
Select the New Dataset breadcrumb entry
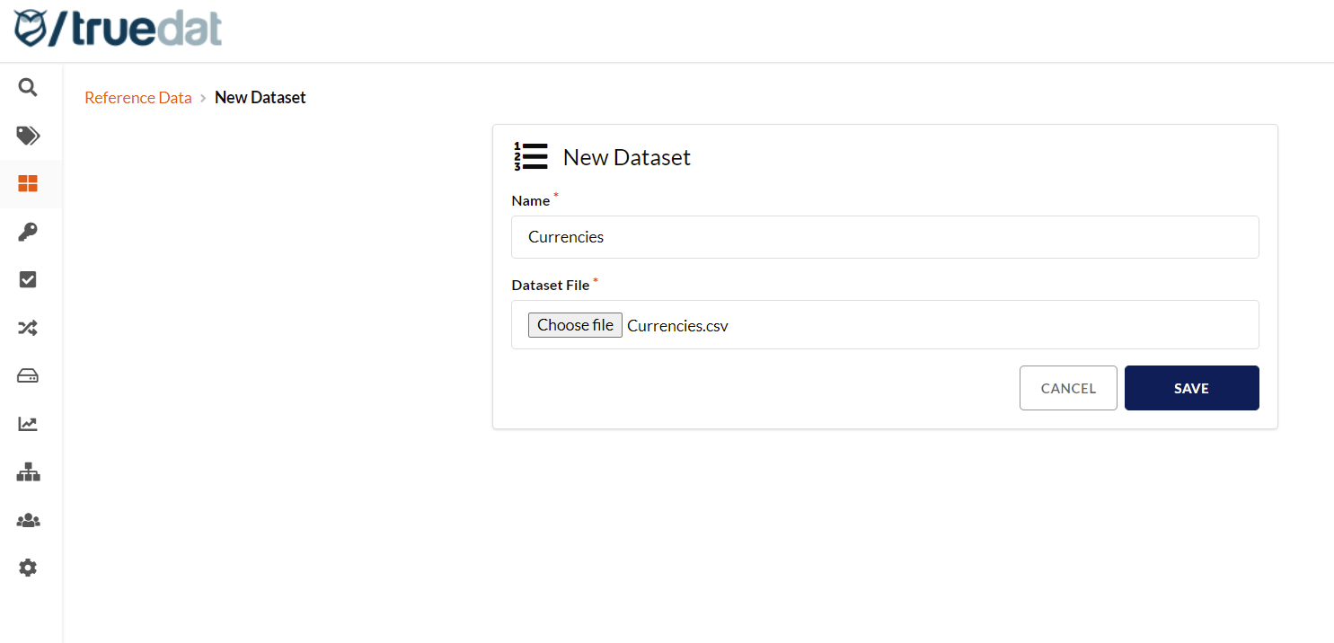pos(260,97)
